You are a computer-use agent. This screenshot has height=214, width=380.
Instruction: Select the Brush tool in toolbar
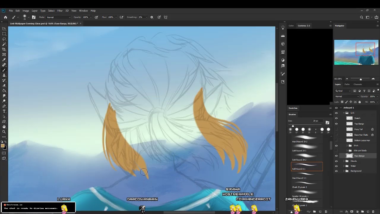pos(4,70)
